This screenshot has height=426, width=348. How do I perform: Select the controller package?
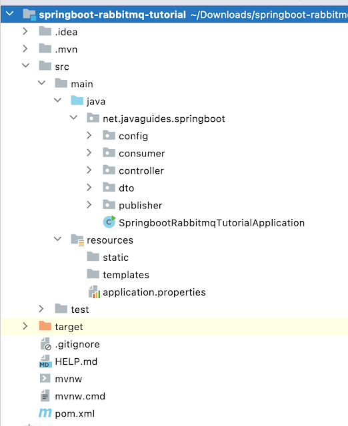[141, 171]
